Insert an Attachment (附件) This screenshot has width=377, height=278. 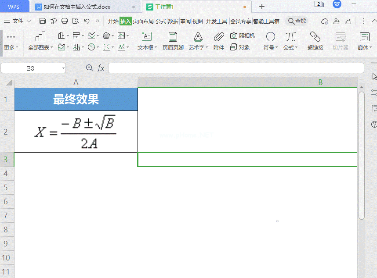click(219, 41)
